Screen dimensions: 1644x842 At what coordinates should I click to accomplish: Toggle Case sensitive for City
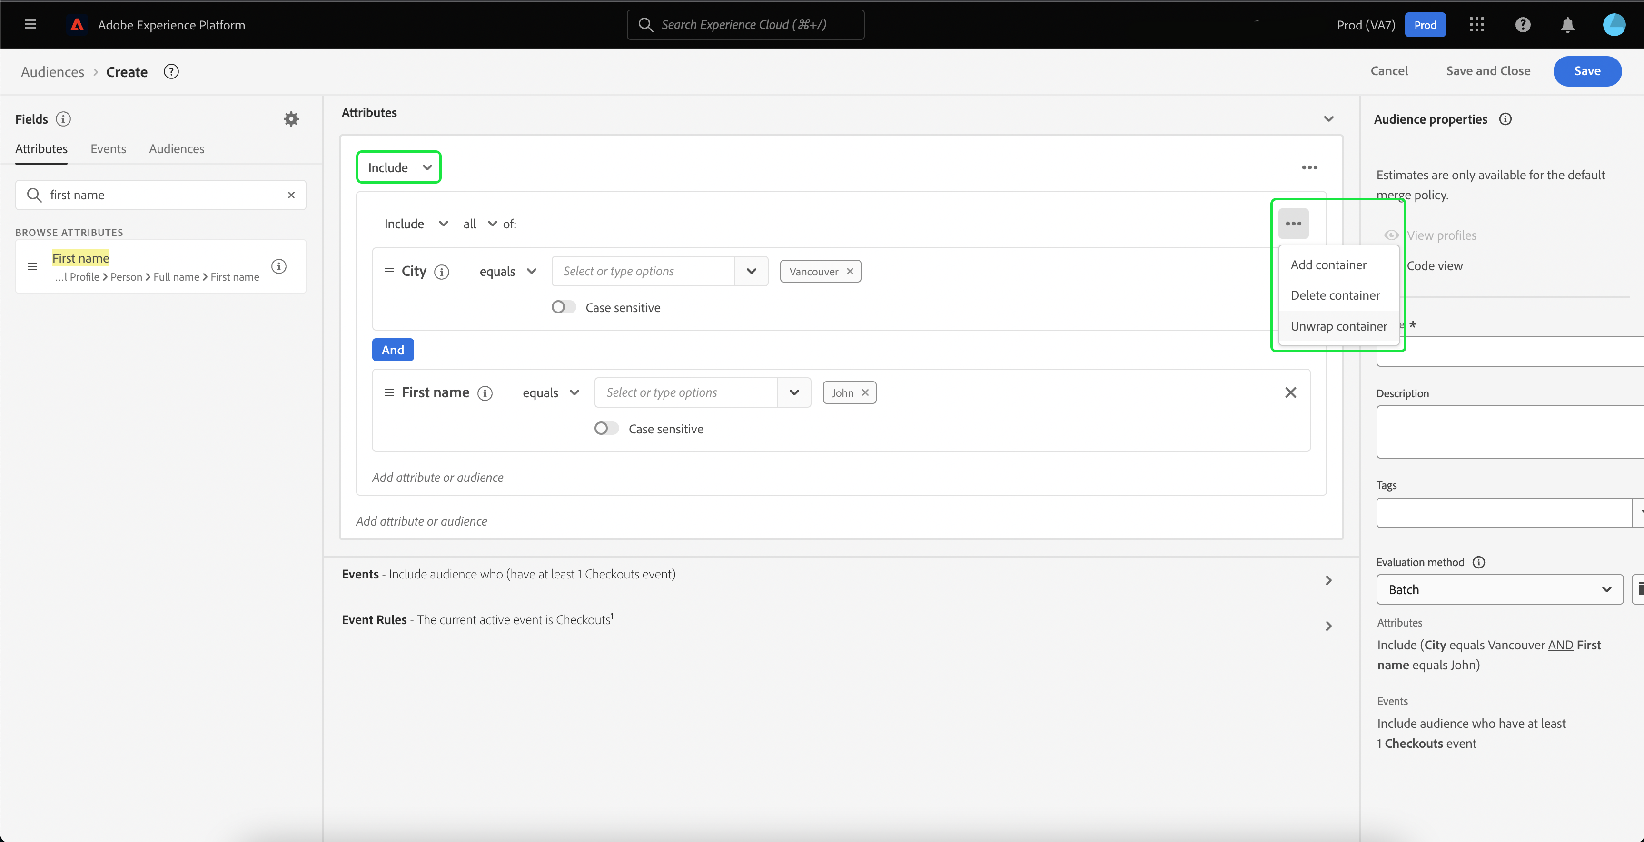(x=563, y=307)
